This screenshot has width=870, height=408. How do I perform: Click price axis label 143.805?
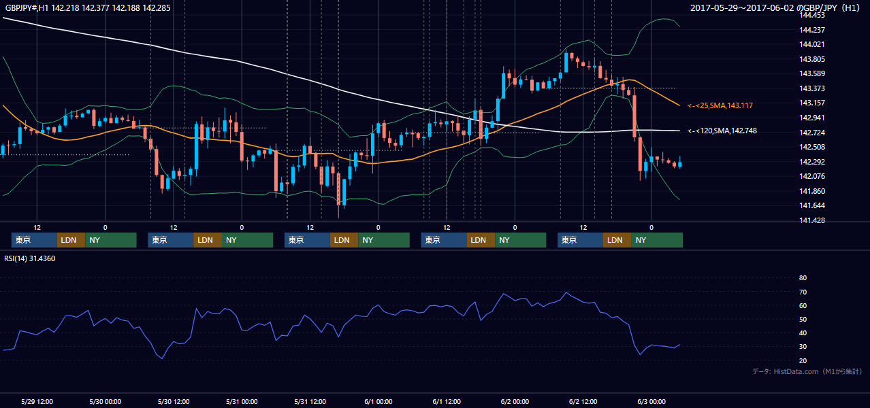(x=812, y=59)
